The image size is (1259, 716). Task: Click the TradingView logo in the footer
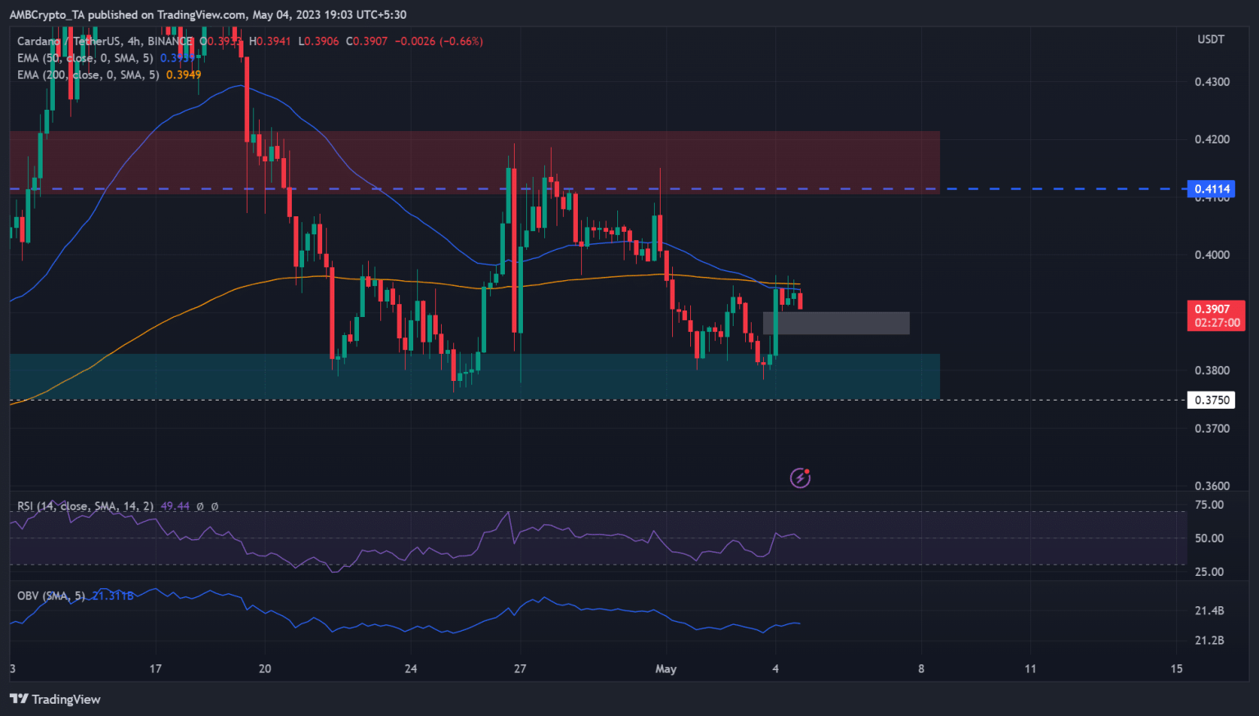click(x=55, y=699)
